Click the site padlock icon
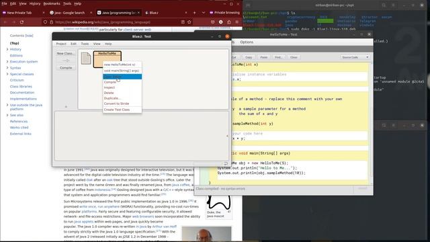Image resolution: width=430 pixels, height=242 pixels. pyautogui.click(x=51, y=22)
